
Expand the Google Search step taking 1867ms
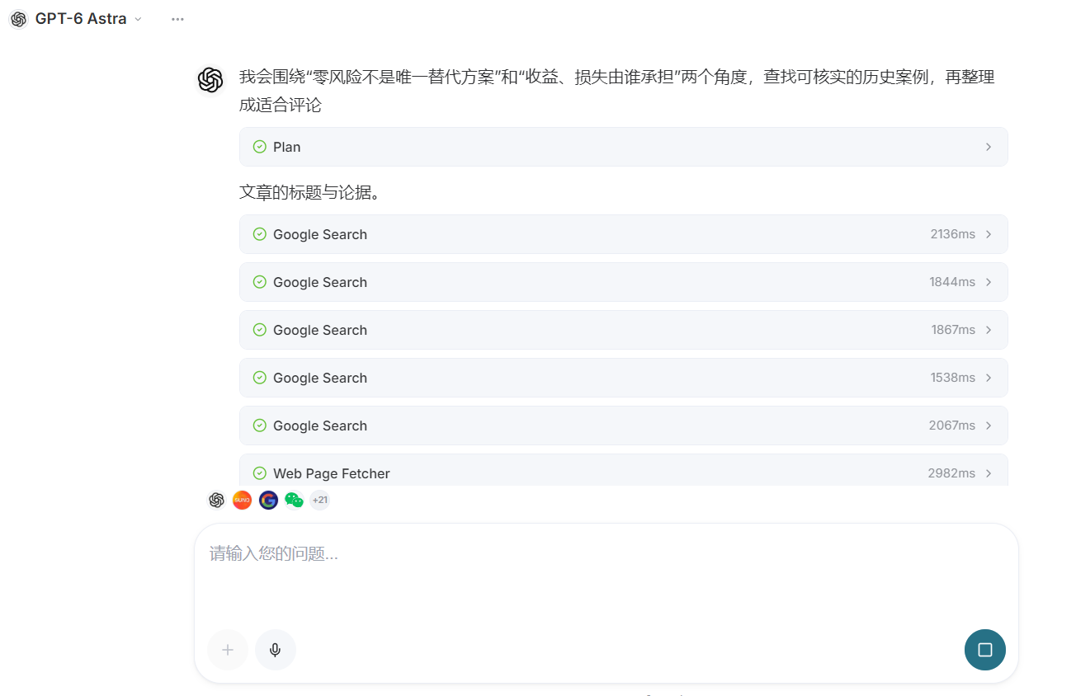pos(623,330)
